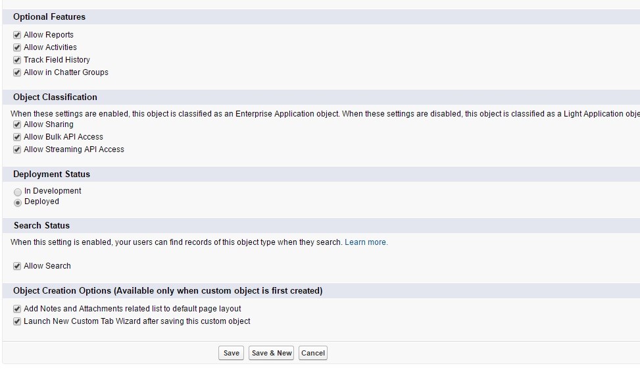The height and width of the screenshot is (372, 640).
Task: Uncheck Allow in Chatter Groups
Action: coord(17,72)
